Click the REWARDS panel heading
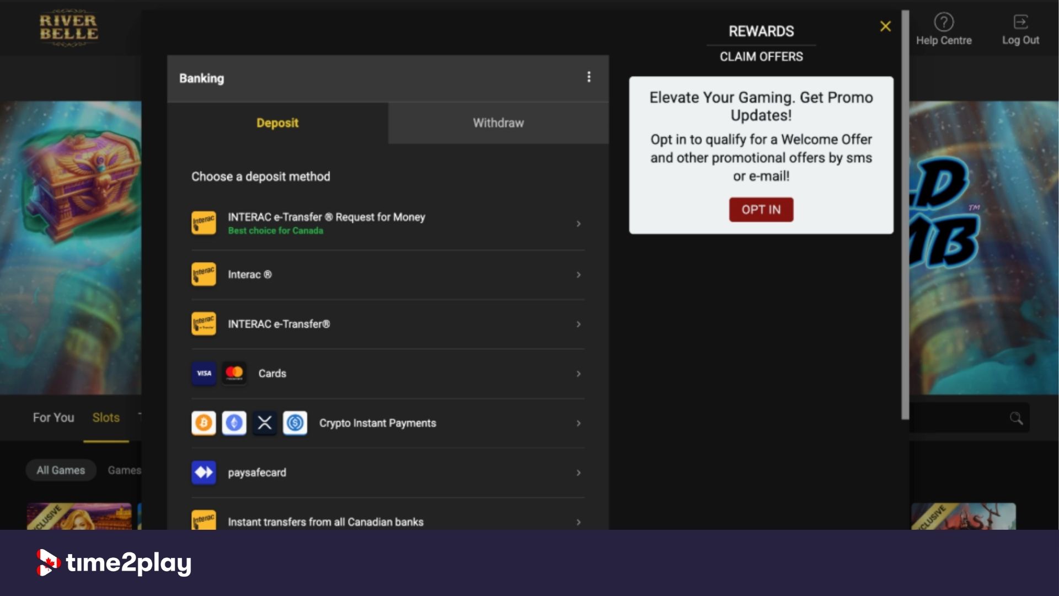The width and height of the screenshot is (1059, 596). click(761, 31)
